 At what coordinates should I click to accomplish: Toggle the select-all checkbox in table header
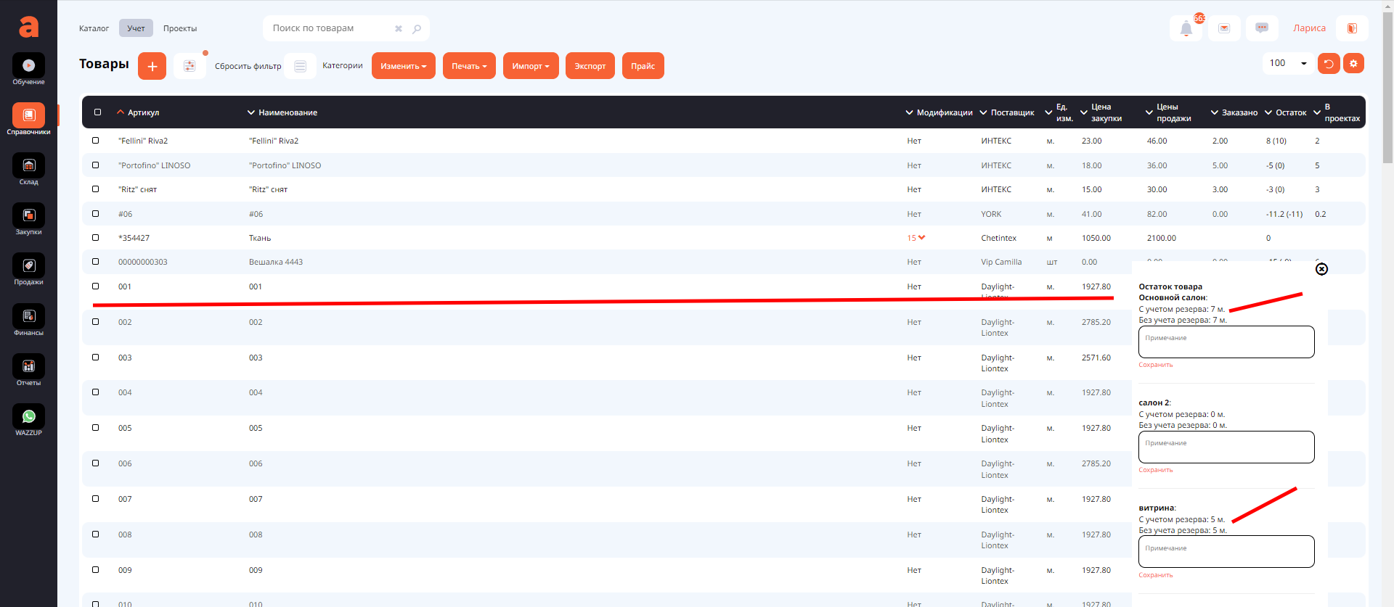(x=98, y=112)
